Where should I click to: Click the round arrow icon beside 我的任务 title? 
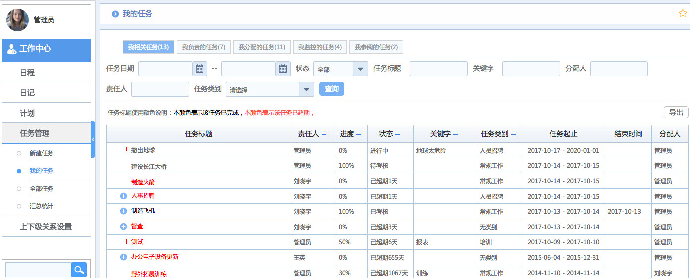point(115,14)
